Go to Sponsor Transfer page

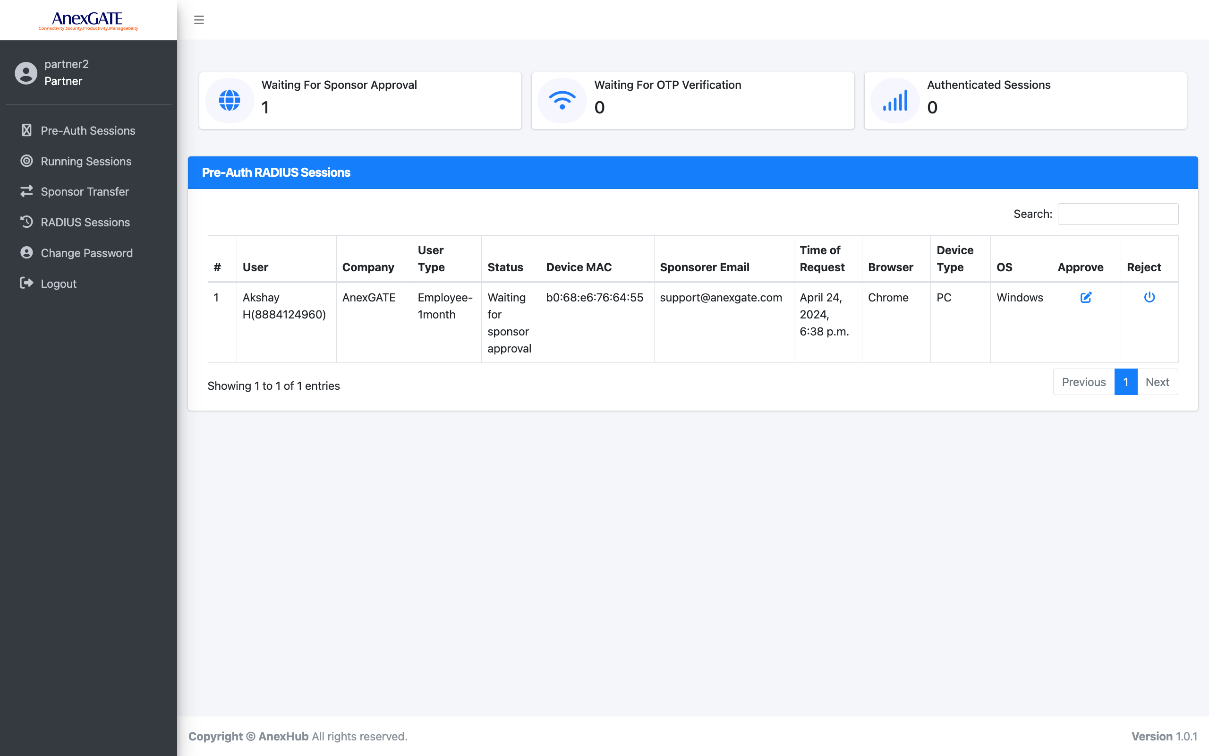point(85,192)
